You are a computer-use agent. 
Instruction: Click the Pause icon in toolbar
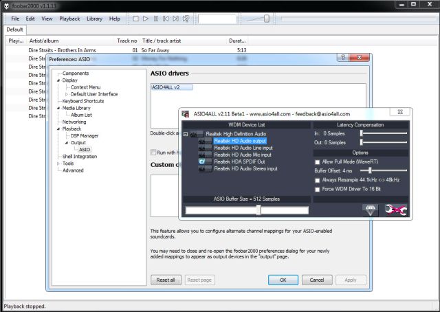[x=156, y=19]
